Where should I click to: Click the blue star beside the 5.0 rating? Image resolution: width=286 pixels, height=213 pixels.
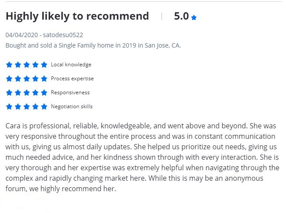point(194,18)
